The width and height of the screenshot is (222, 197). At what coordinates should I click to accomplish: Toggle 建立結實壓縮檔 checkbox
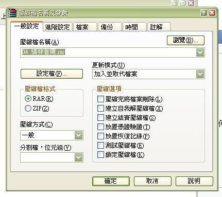click(100, 118)
